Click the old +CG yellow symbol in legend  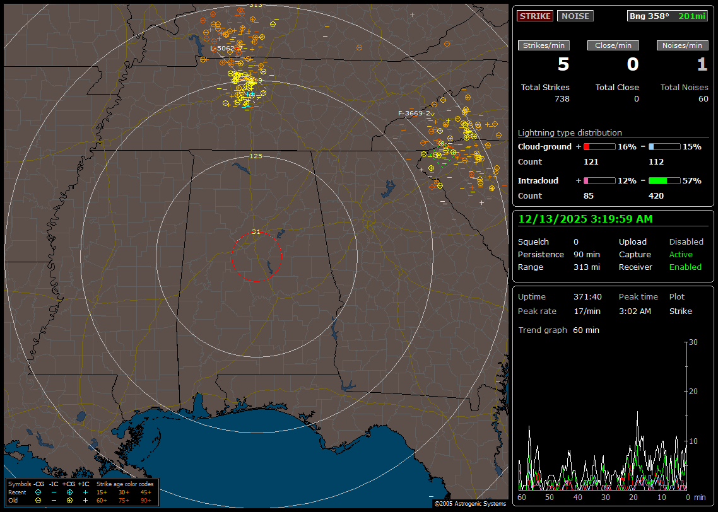[x=69, y=500]
